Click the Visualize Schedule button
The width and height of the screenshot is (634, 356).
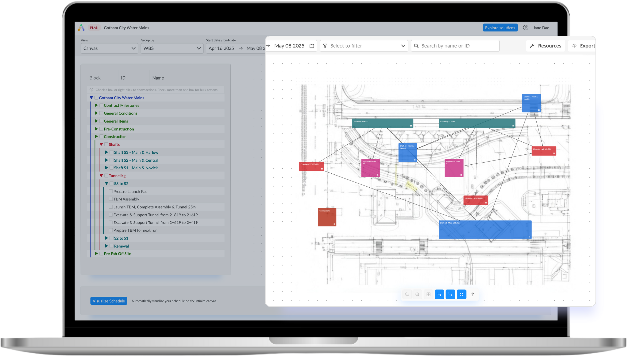coord(109,301)
